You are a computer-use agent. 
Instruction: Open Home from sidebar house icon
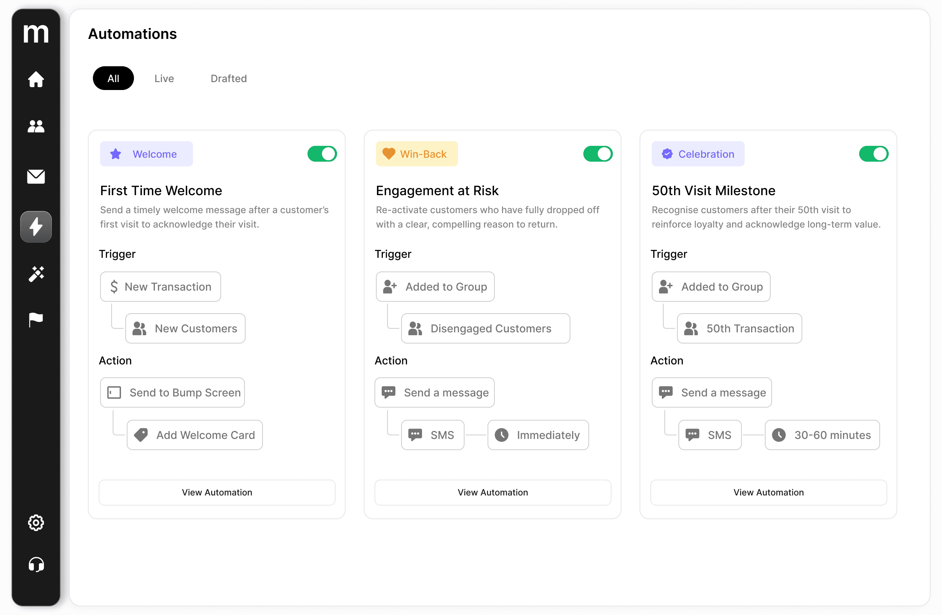click(36, 79)
